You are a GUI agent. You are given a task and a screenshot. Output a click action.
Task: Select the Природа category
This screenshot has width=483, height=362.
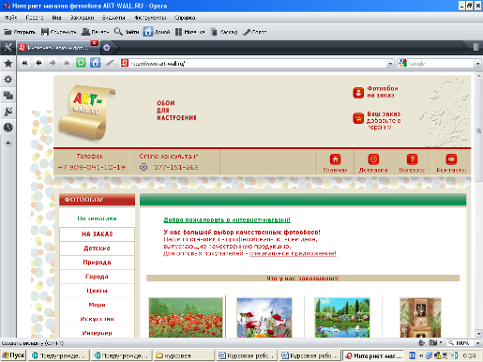tap(97, 263)
